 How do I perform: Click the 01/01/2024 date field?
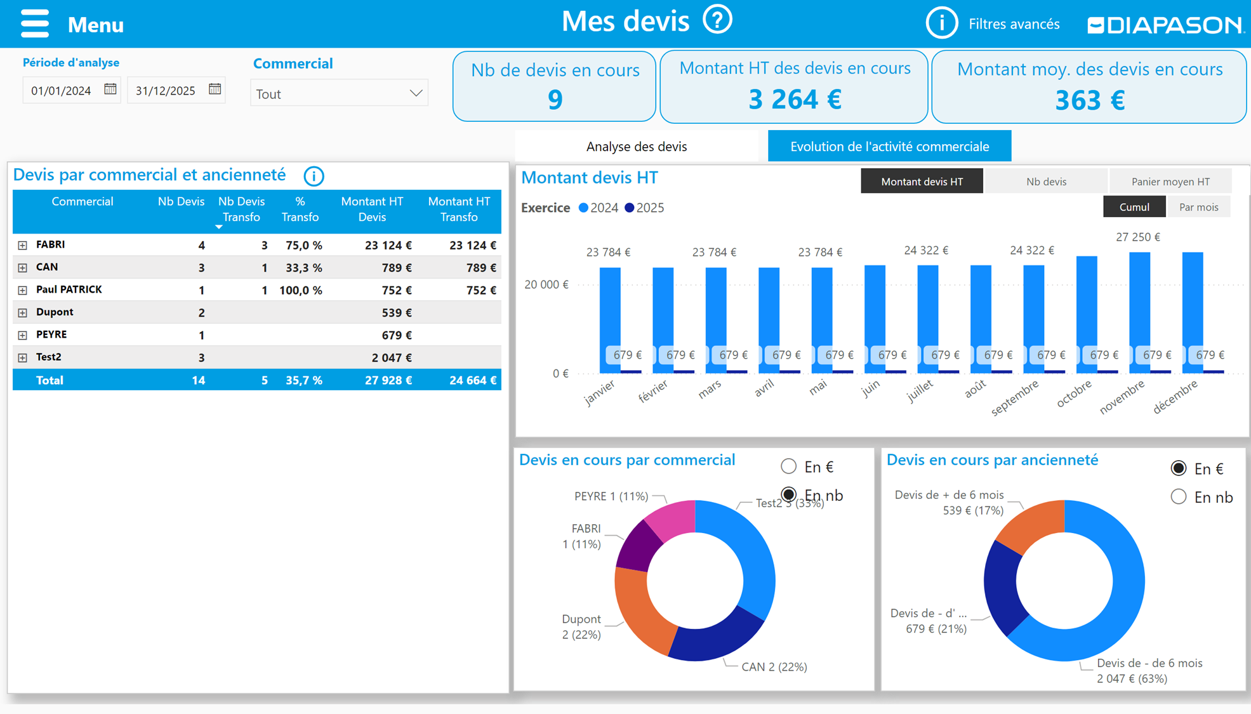(x=61, y=90)
